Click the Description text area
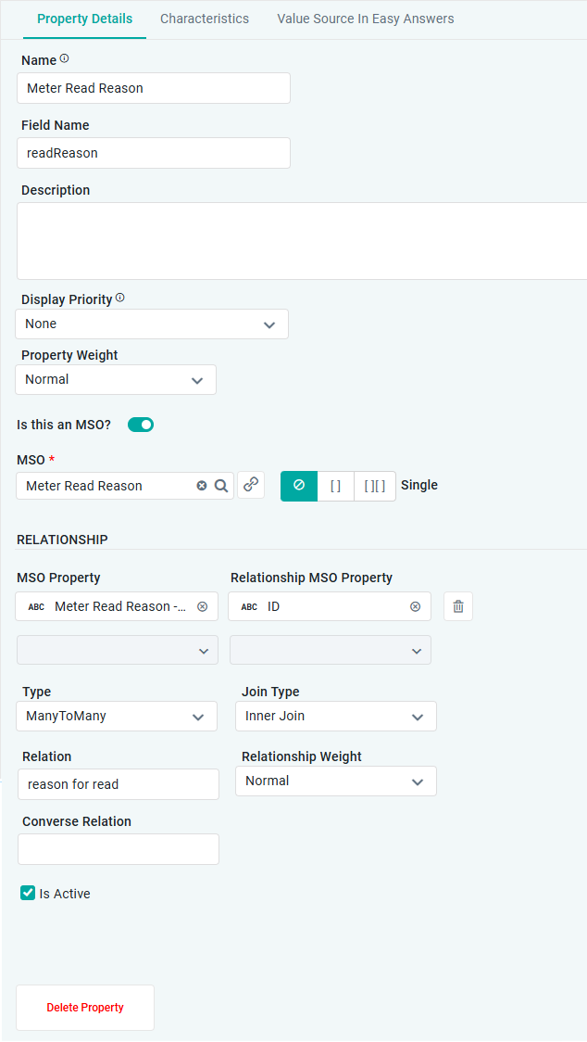The width and height of the screenshot is (587, 1042). click(302, 241)
